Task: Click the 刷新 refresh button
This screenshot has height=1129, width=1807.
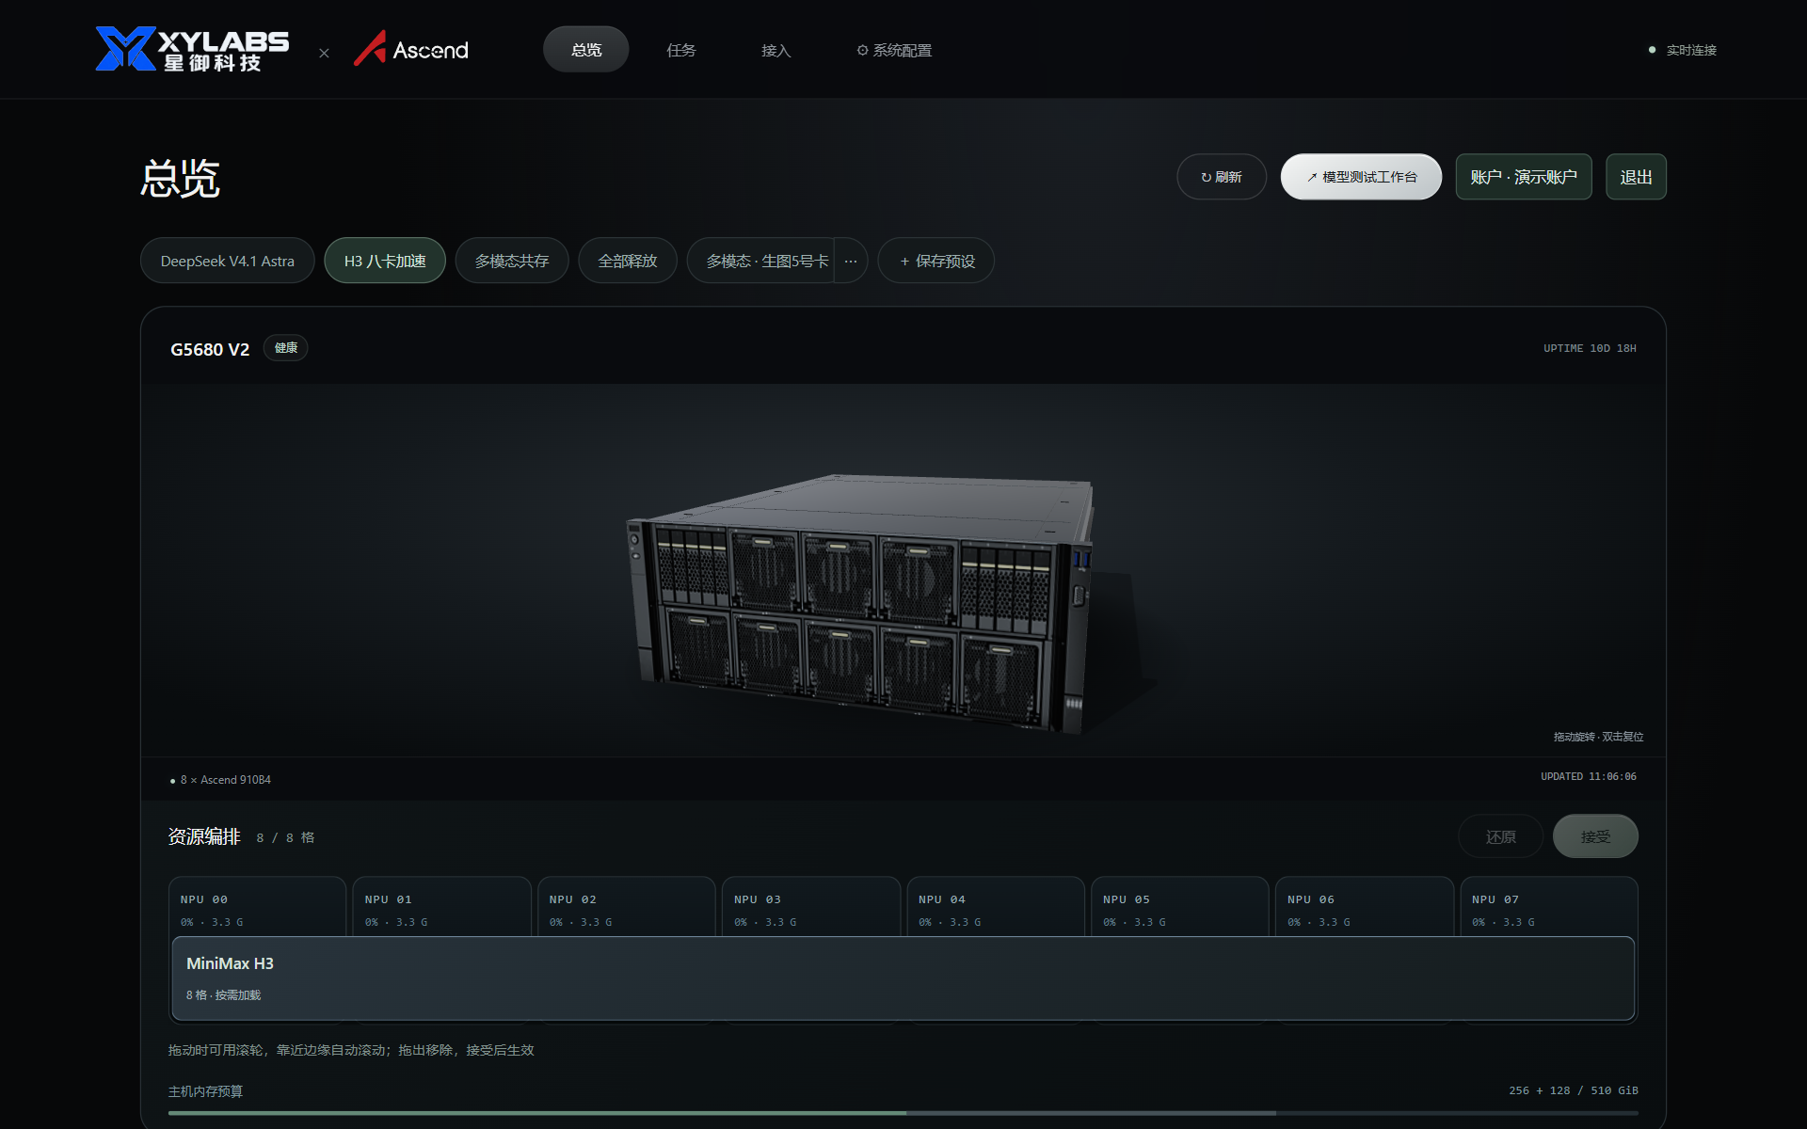Action: tap(1221, 177)
